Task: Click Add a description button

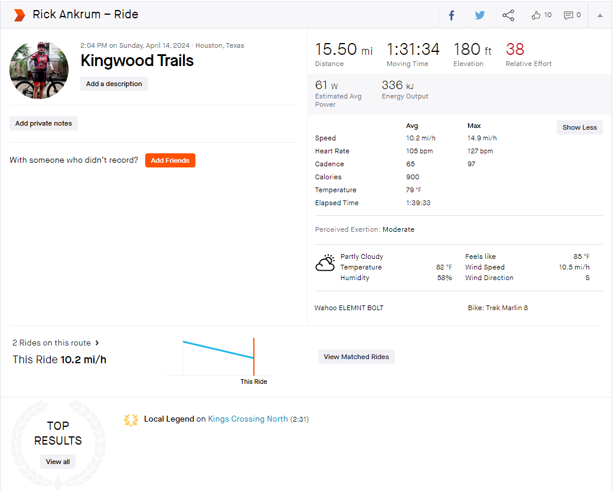Action: tap(114, 84)
